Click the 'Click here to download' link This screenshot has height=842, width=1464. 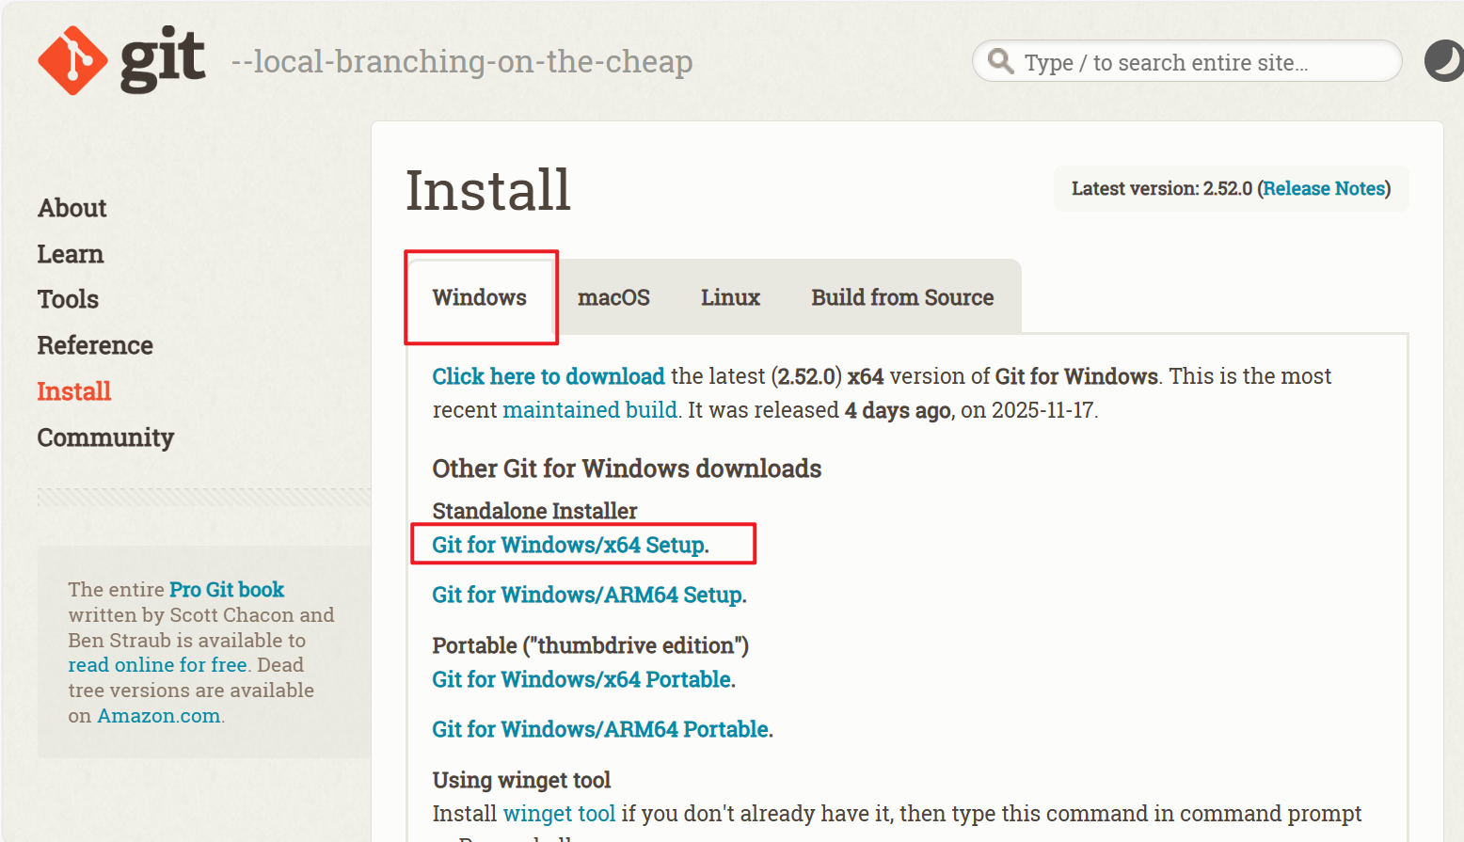tap(549, 376)
